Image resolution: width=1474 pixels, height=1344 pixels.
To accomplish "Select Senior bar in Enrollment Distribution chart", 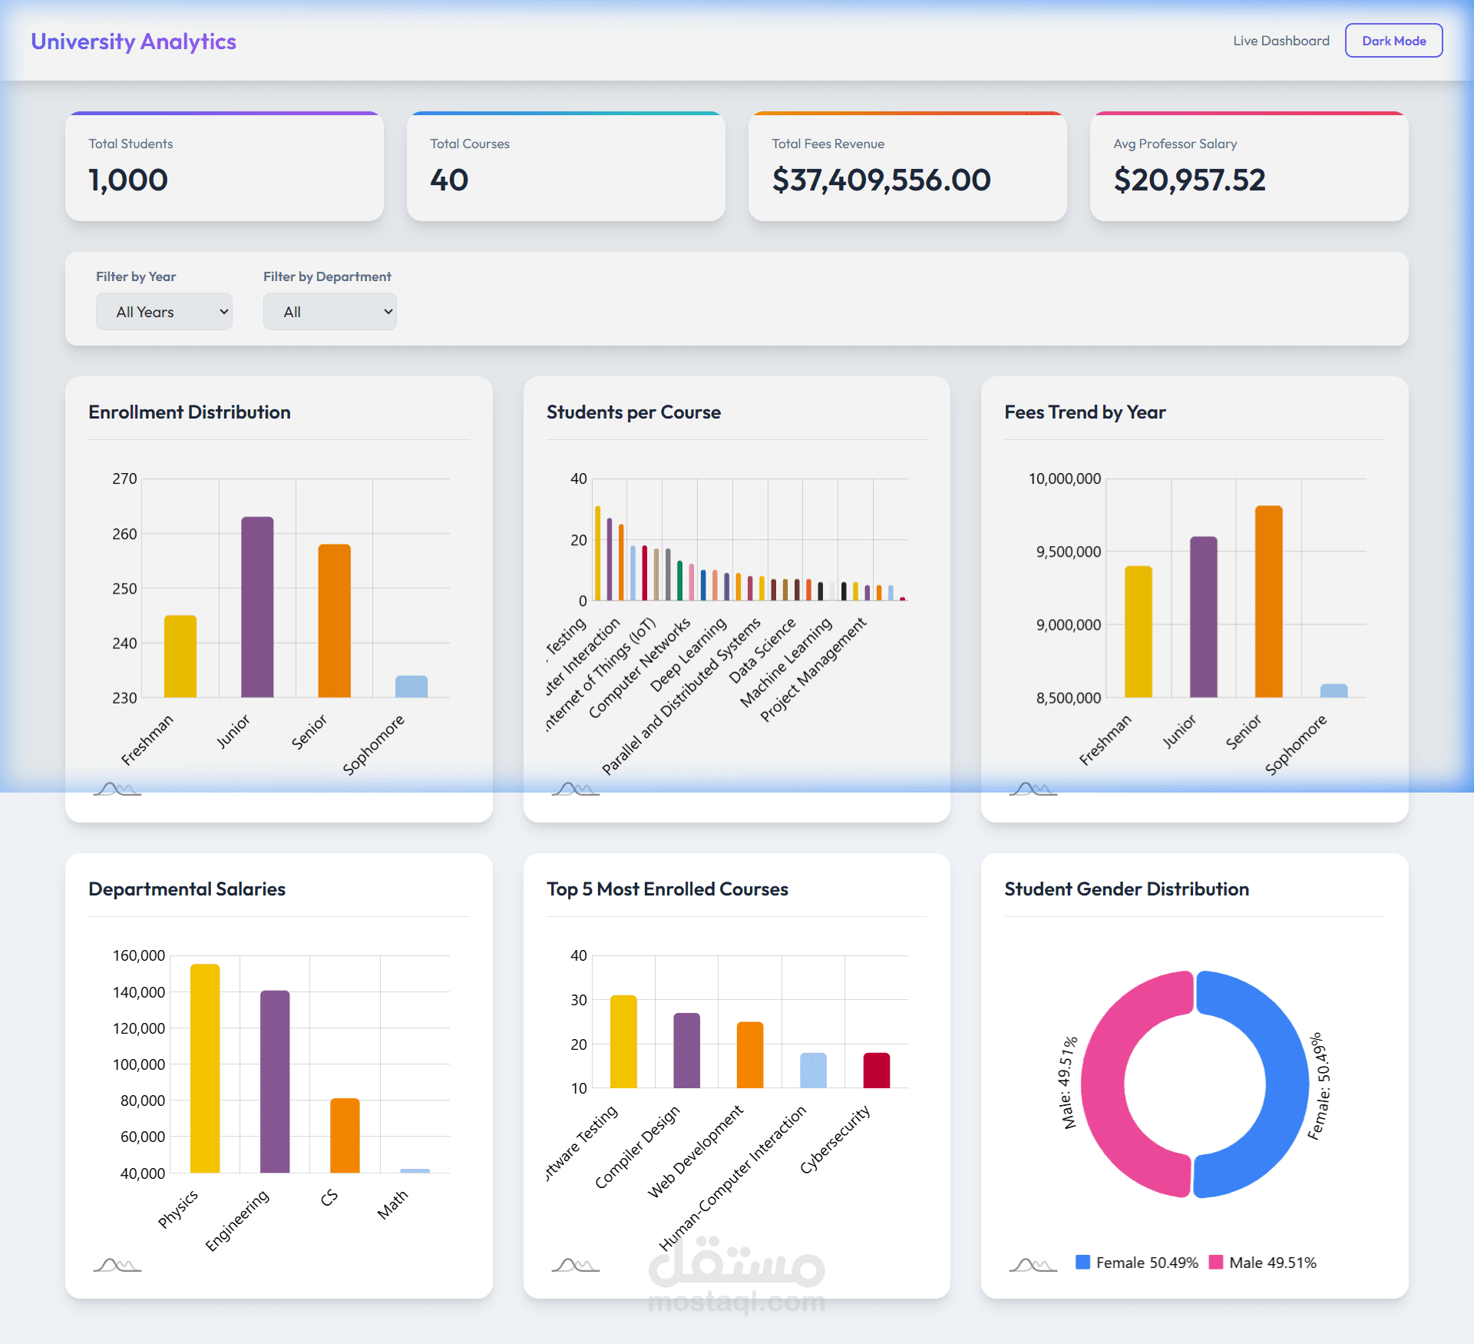I will point(335,621).
